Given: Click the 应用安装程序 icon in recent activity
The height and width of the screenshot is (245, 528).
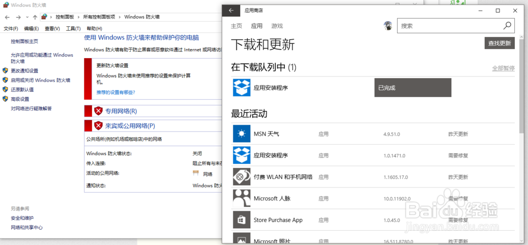Looking at the screenshot, I should coord(242,155).
